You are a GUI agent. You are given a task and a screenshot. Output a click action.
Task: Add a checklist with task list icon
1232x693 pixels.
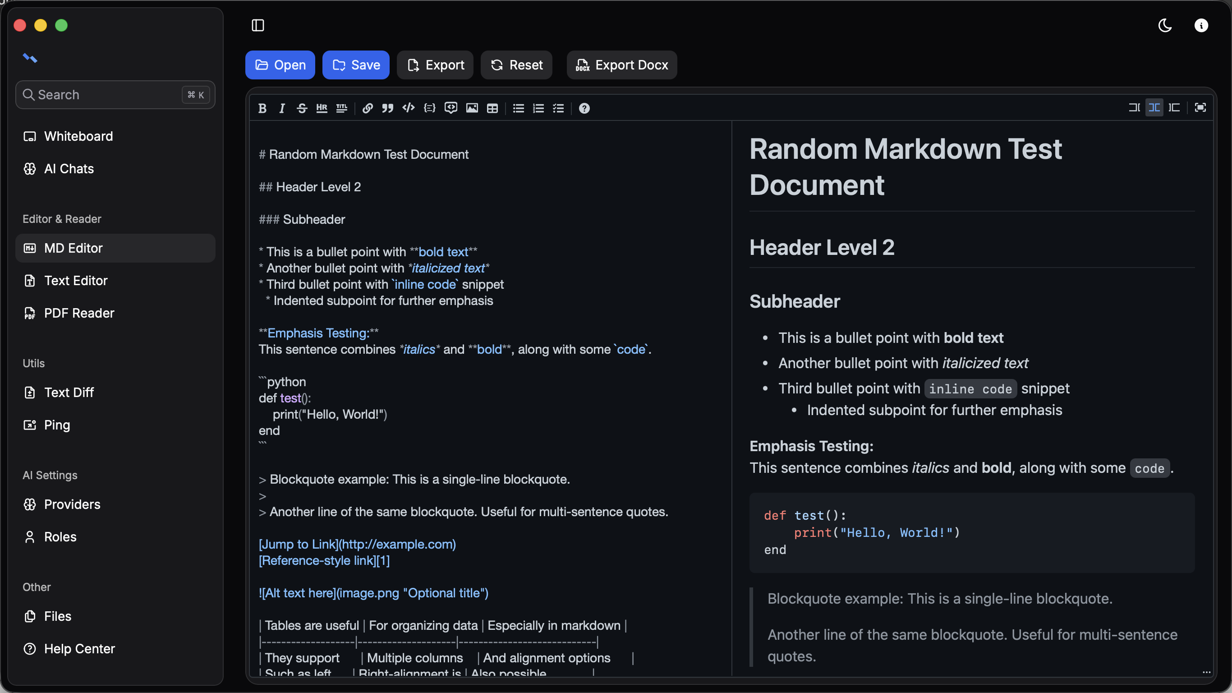(x=558, y=108)
